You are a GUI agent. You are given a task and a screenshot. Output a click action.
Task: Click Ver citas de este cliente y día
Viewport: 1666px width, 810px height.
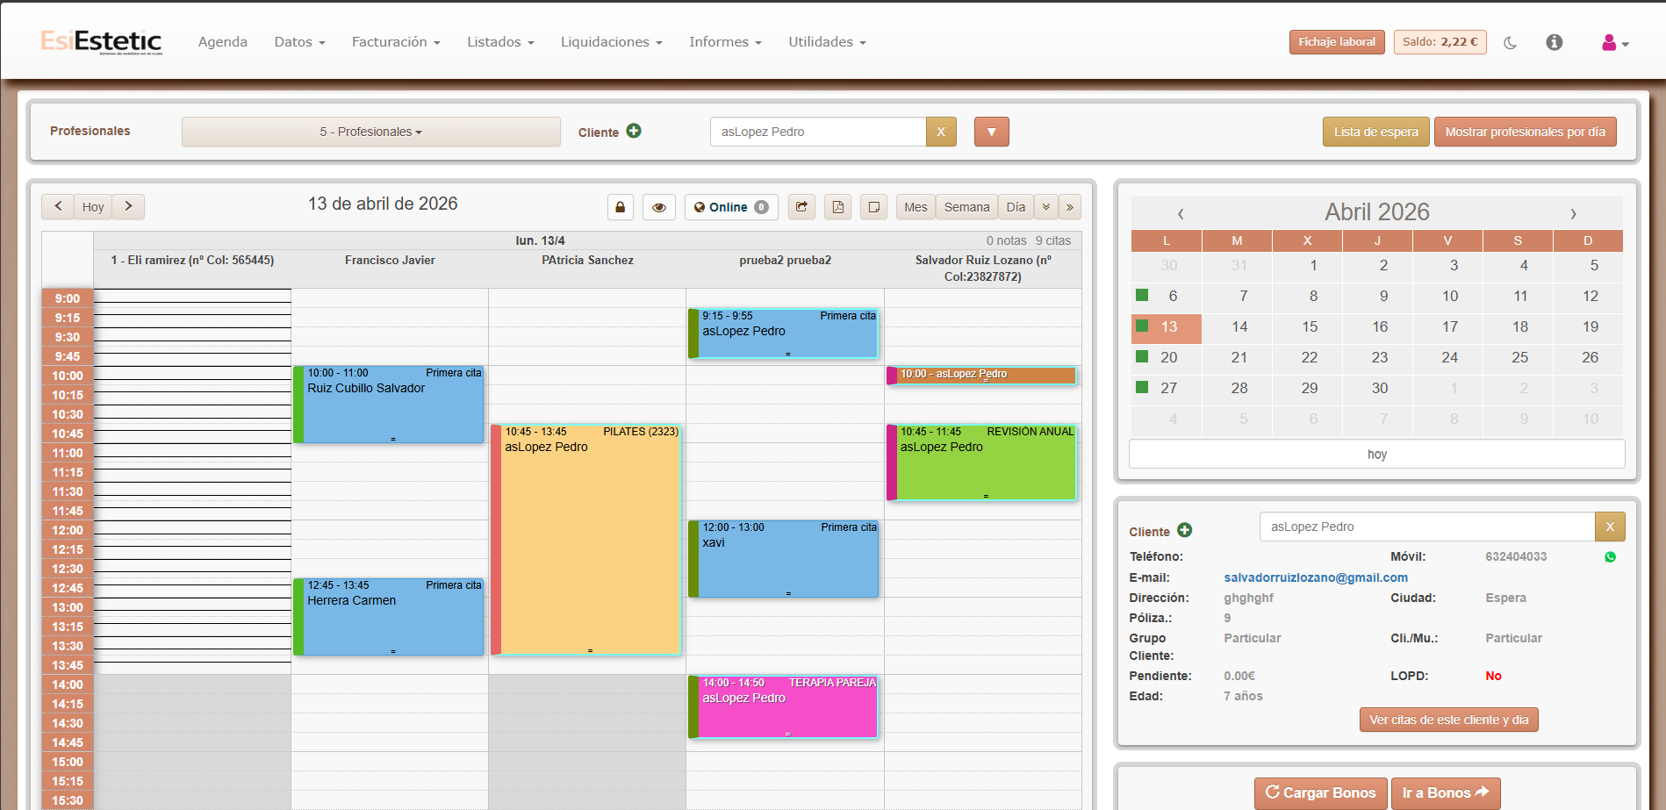tap(1448, 720)
